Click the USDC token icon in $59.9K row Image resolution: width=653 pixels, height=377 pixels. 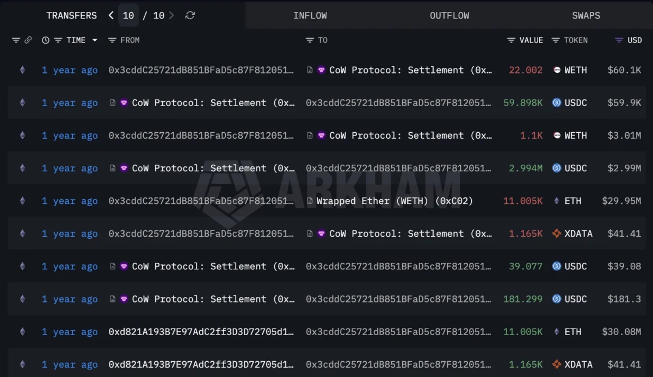557,103
